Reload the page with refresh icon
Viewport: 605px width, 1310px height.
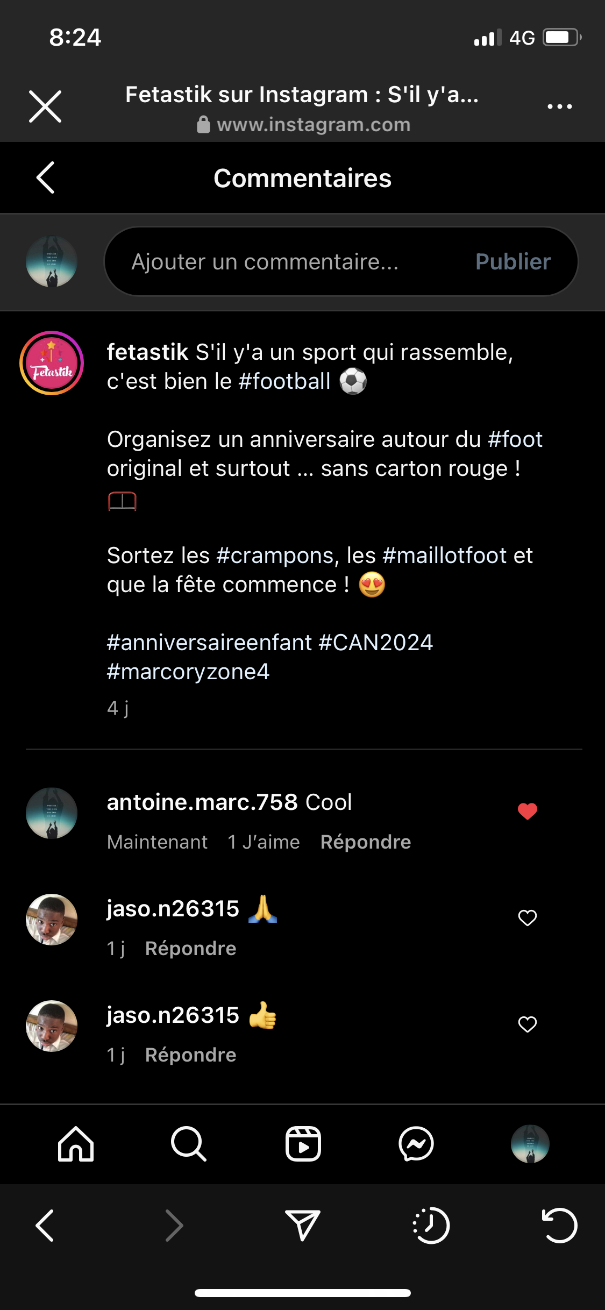coord(559,1226)
